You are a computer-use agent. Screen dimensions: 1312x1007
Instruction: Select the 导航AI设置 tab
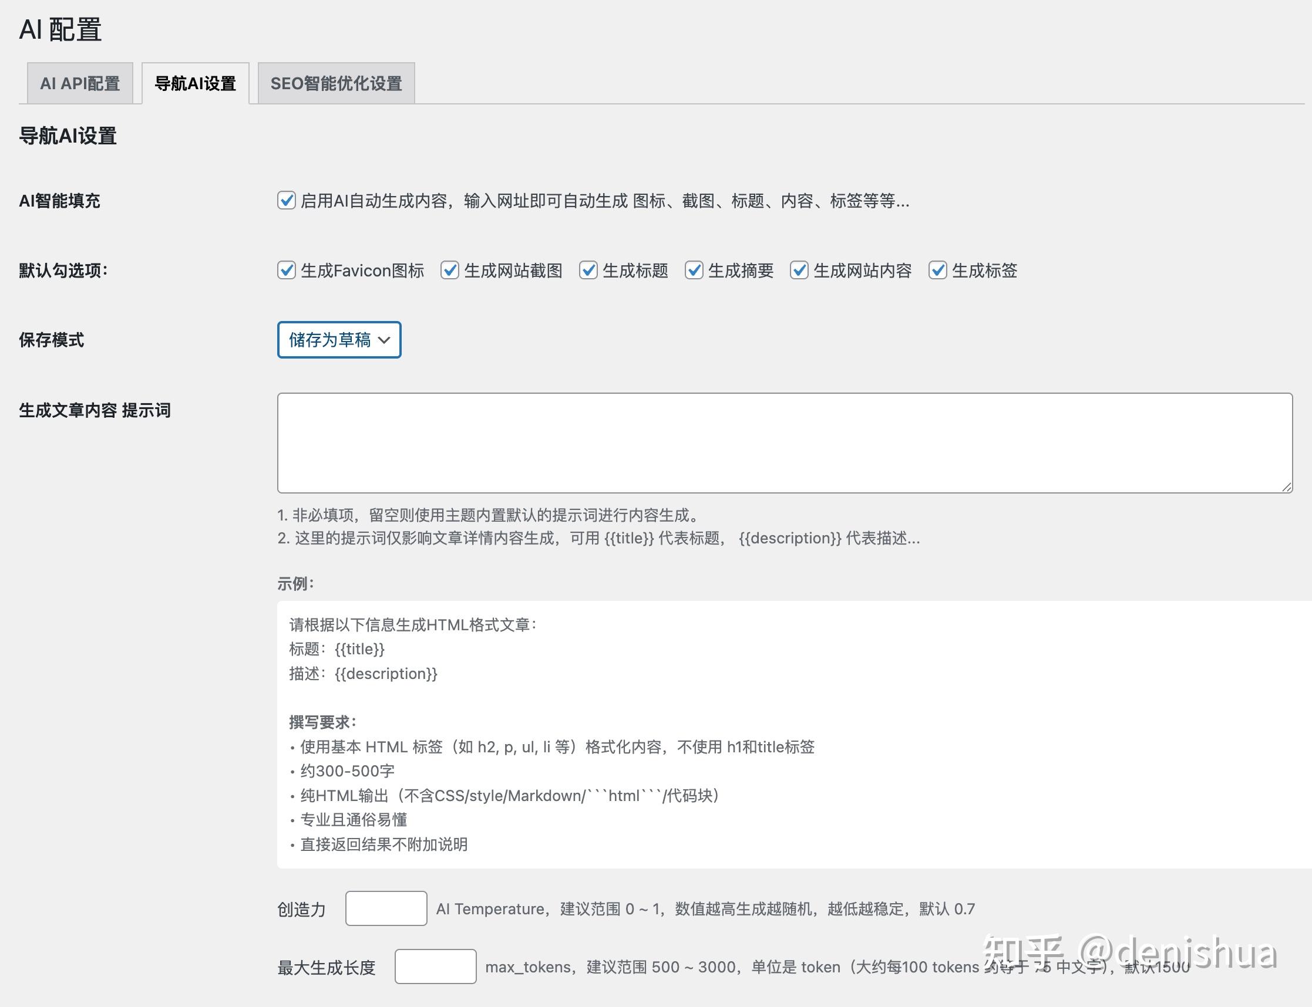(195, 83)
